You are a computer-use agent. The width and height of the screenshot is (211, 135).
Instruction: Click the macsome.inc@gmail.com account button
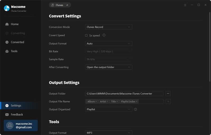click(21, 126)
